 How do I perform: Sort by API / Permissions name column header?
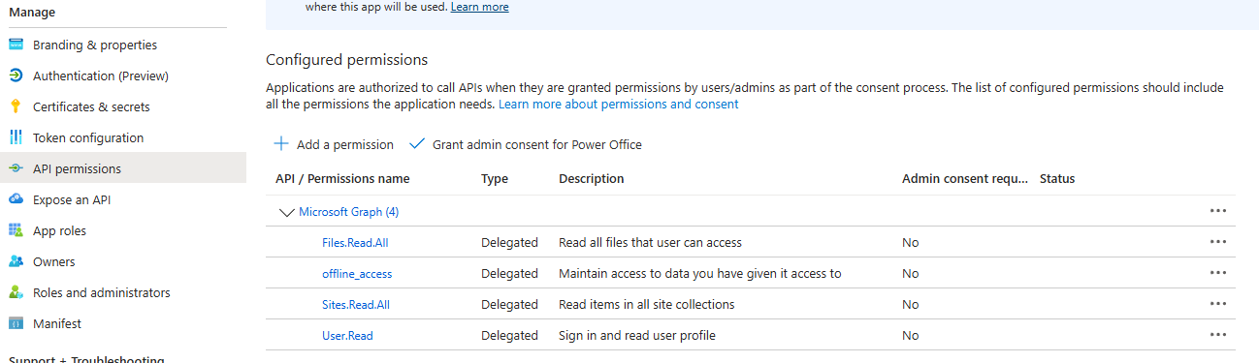click(x=342, y=178)
